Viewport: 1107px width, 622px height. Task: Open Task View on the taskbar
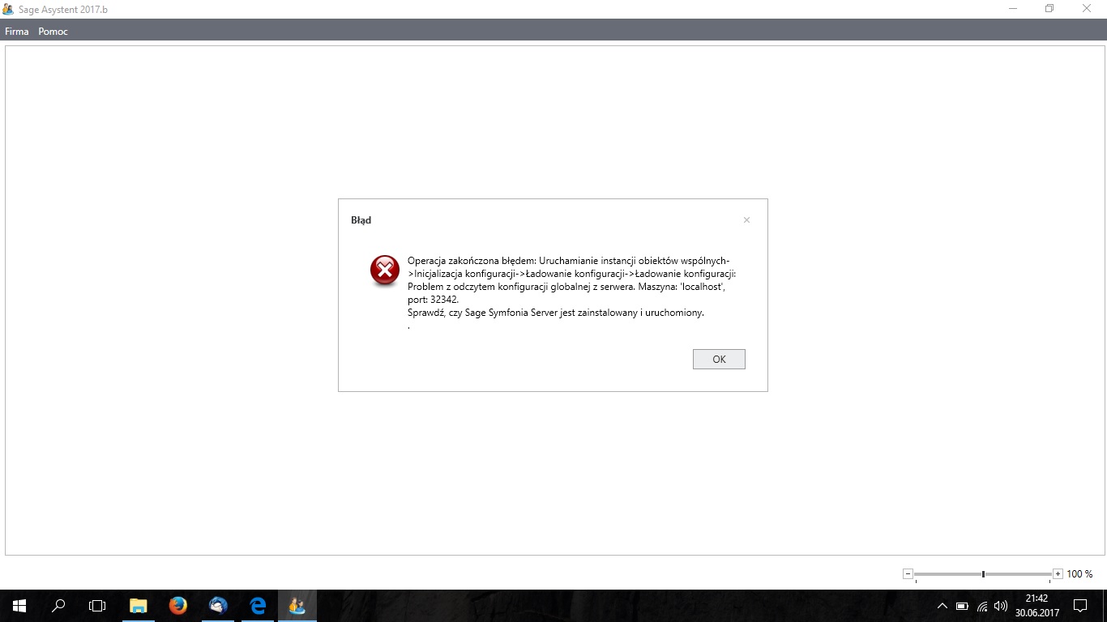click(x=97, y=605)
